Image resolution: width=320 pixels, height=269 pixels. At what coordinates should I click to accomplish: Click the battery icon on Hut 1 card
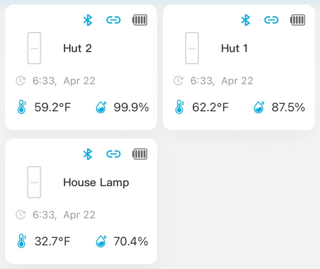click(297, 20)
